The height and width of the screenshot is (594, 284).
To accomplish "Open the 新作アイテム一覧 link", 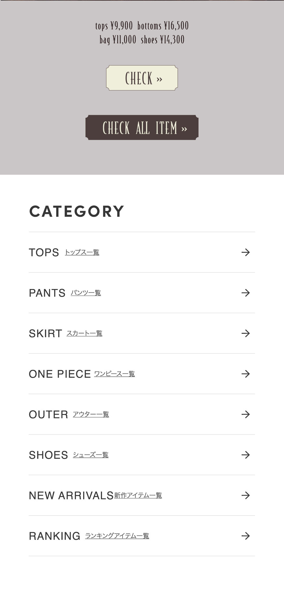I will 138,495.
